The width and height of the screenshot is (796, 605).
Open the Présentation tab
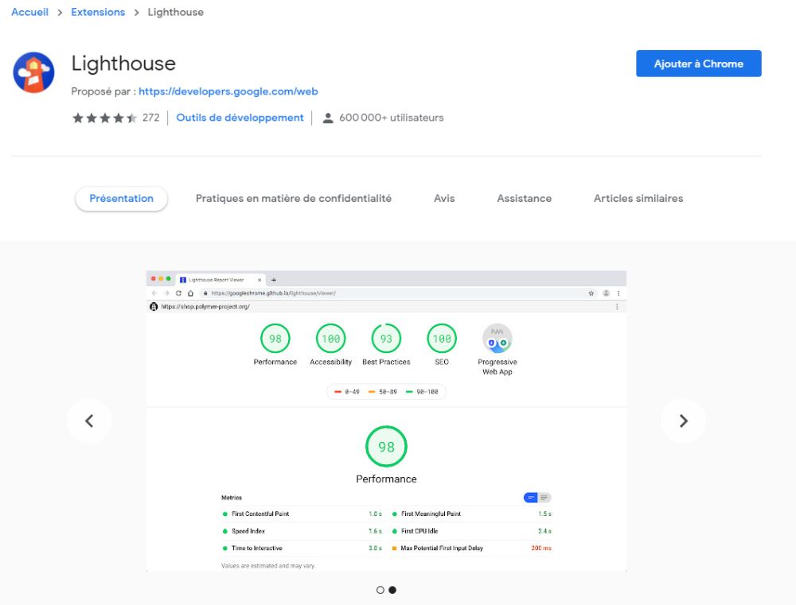click(121, 198)
